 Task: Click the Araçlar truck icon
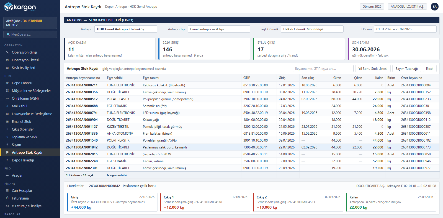7,175
